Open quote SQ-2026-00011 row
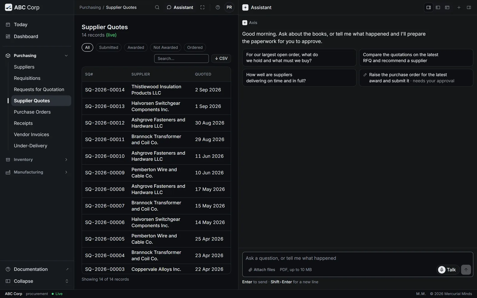477x298 pixels. click(156, 139)
